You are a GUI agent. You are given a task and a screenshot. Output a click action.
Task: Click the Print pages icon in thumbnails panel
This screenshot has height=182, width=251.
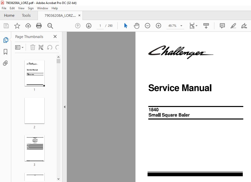41,47
